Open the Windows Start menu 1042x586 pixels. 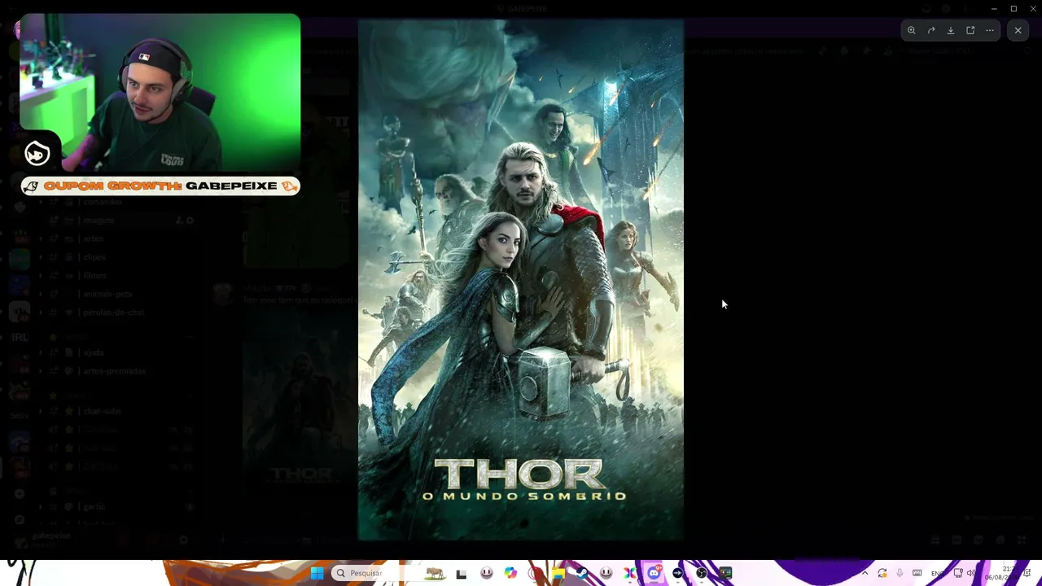pyautogui.click(x=317, y=573)
